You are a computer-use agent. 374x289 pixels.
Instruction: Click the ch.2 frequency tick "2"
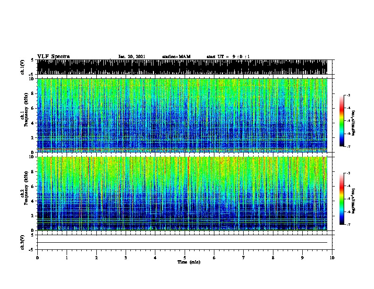(33, 216)
